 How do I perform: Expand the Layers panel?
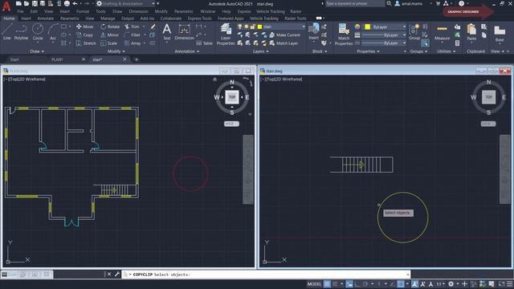tap(260, 51)
